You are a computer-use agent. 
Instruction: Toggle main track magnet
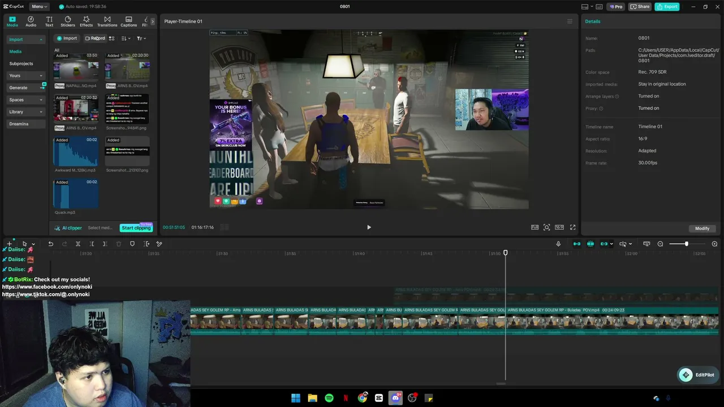point(577,244)
